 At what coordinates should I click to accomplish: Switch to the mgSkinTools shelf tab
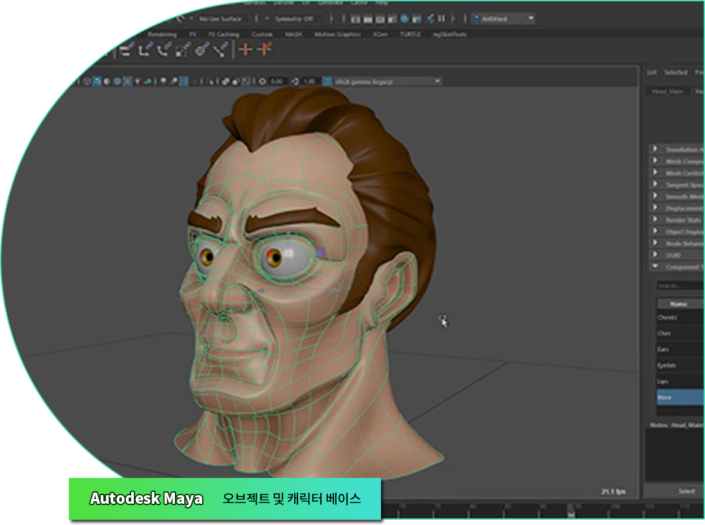click(450, 34)
